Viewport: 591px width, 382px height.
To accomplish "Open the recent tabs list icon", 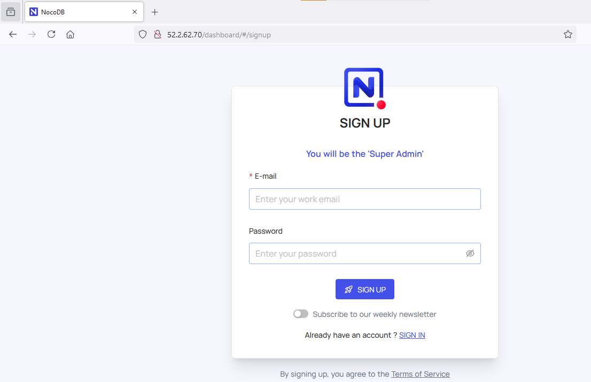I will pos(11,12).
